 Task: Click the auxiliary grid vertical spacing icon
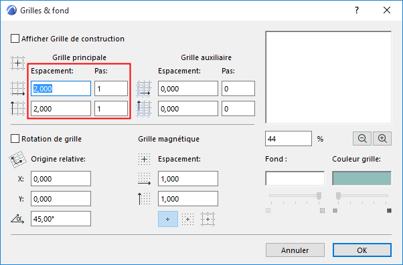(x=144, y=109)
